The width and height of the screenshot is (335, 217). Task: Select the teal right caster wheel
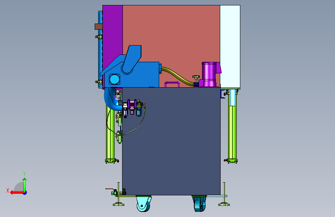pos(199,203)
